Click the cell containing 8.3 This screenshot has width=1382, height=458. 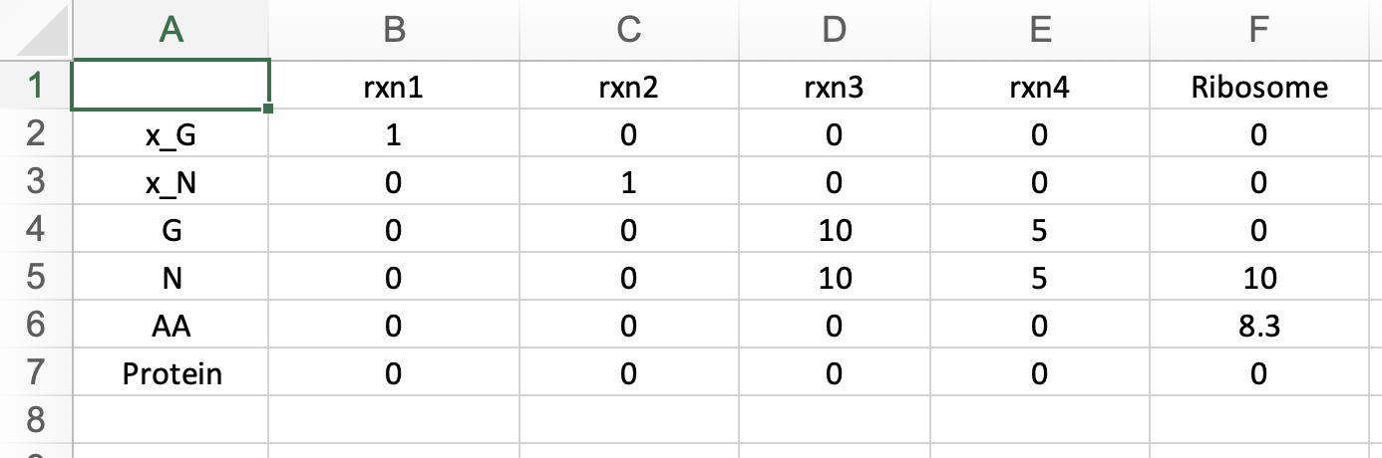(x=1259, y=327)
